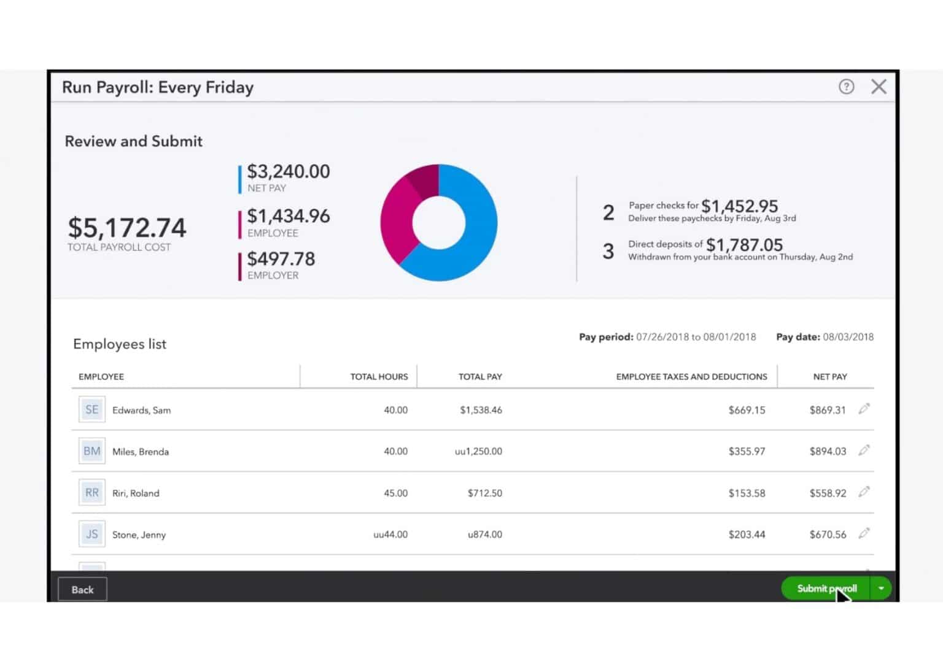Click the RR avatar beside Riri, Roland

point(91,492)
